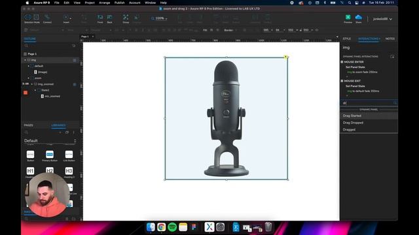Open the libraries options menu icon
419x235 pixels.
(74, 133)
